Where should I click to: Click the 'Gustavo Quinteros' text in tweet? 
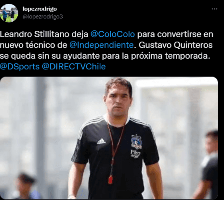[x=176, y=45]
